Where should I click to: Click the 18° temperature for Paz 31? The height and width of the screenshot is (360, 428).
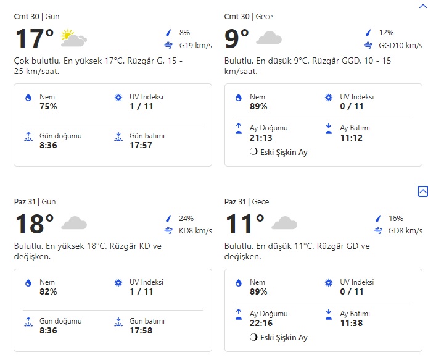click(x=34, y=225)
